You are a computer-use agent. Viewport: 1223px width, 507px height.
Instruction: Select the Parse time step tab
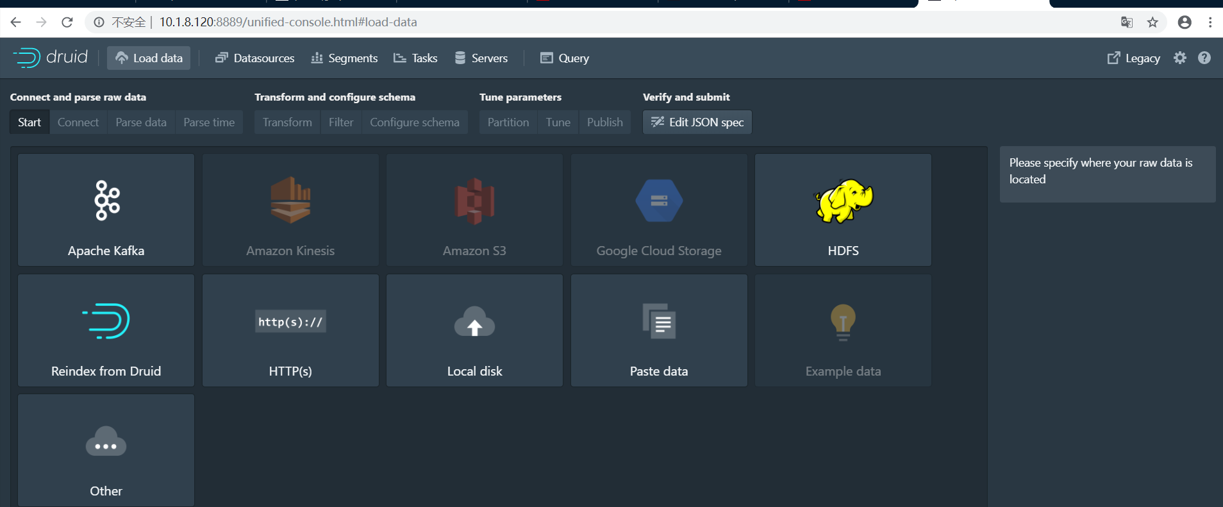coord(209,122)
